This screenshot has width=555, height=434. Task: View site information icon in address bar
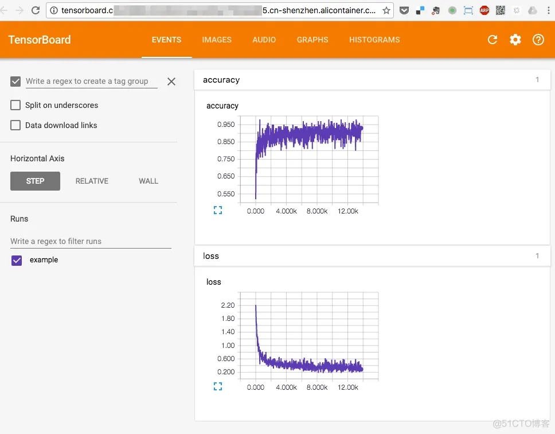[x=54, y=10]
